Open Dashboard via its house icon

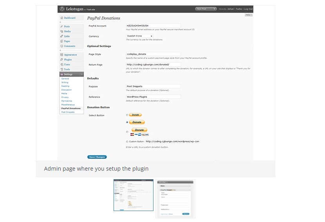pyautogui.click(x=61, y=18)
